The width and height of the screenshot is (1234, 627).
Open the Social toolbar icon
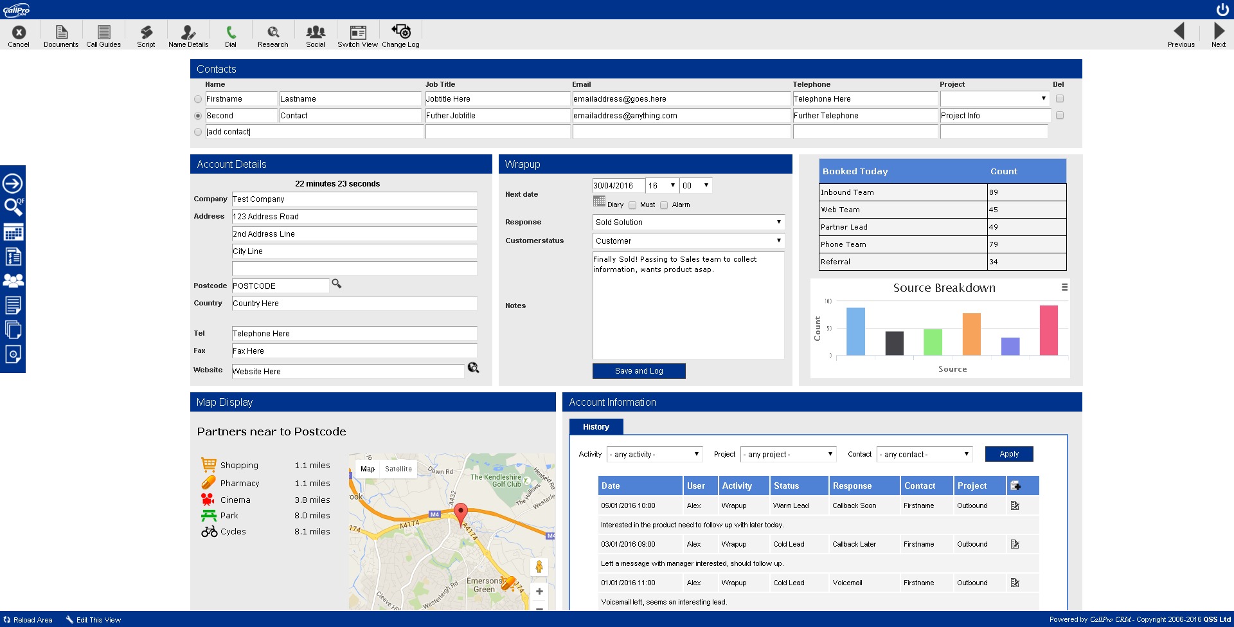[316, 32]
